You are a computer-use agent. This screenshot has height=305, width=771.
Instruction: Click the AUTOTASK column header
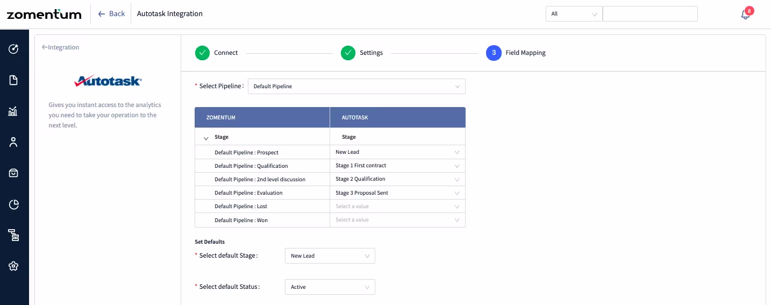(x=397, y=117)
